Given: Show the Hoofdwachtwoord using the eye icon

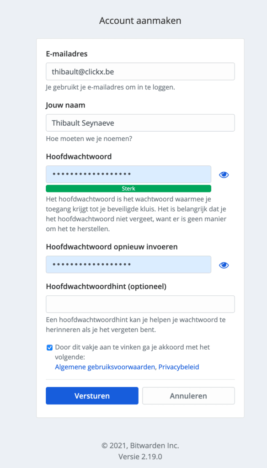Looking at the screenshot, I should [224, 175].
